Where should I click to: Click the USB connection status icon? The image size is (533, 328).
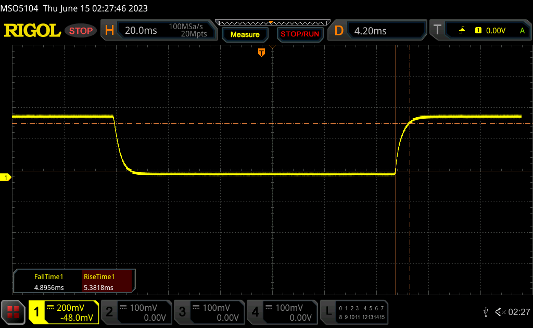[x=486, y=312]
